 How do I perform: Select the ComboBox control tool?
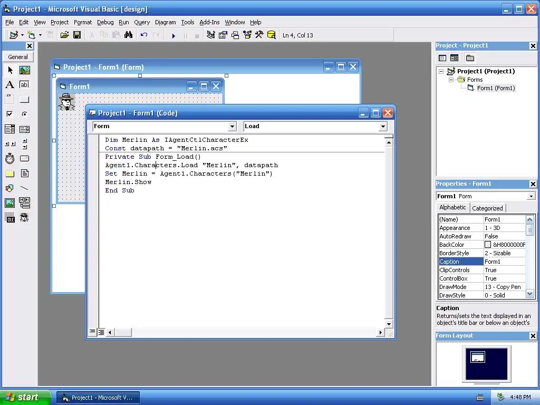[10, 129]
